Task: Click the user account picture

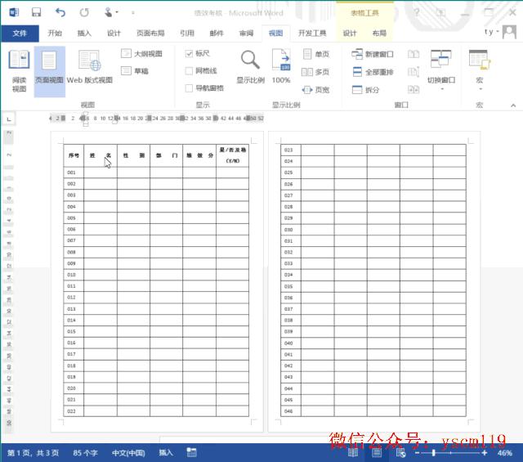Action: click(509, 32)
